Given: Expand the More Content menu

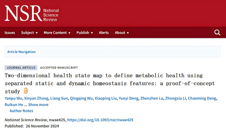Looking at the screenshot, I should coord(57,33).
